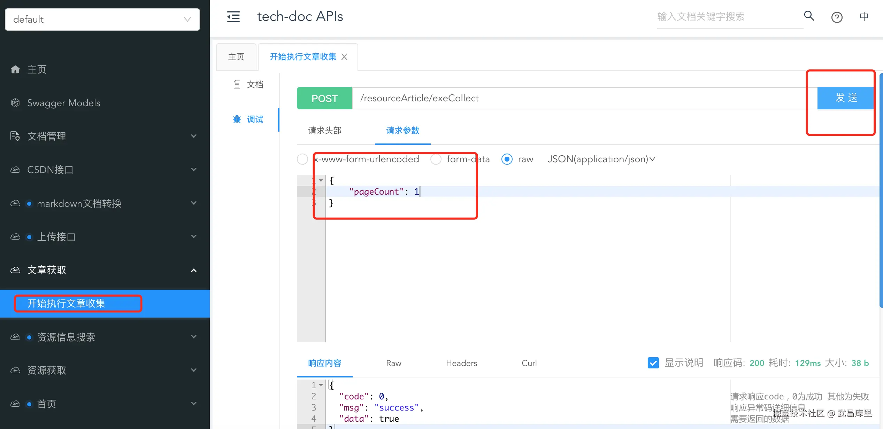The width and height of the screenshot is (883, 429).
Task: Select 开始执行文章收集 in the sidebar
Action: [x=66, y=303]
